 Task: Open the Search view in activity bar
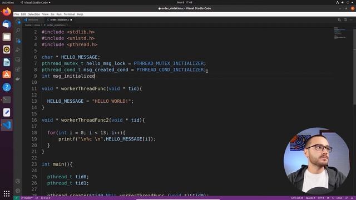tap(18, 31)
